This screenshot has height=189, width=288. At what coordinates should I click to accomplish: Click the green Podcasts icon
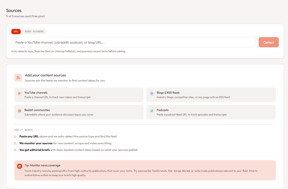pos(152,111)
